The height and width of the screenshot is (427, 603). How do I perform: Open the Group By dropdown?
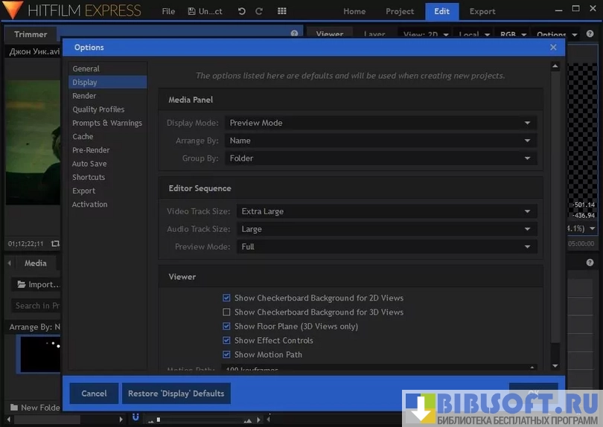380,158
